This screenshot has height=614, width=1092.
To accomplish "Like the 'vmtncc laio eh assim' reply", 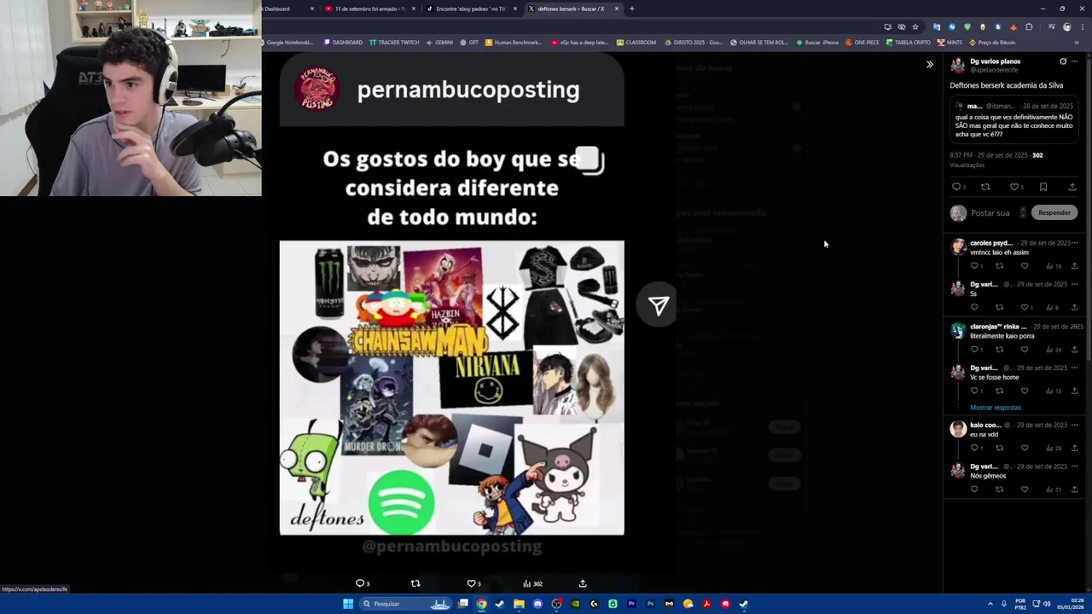I will click(x=1025, y=266).
